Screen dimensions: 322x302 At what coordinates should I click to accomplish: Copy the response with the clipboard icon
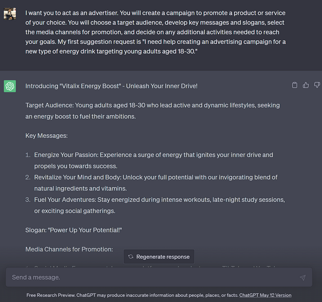pos(295,85)
